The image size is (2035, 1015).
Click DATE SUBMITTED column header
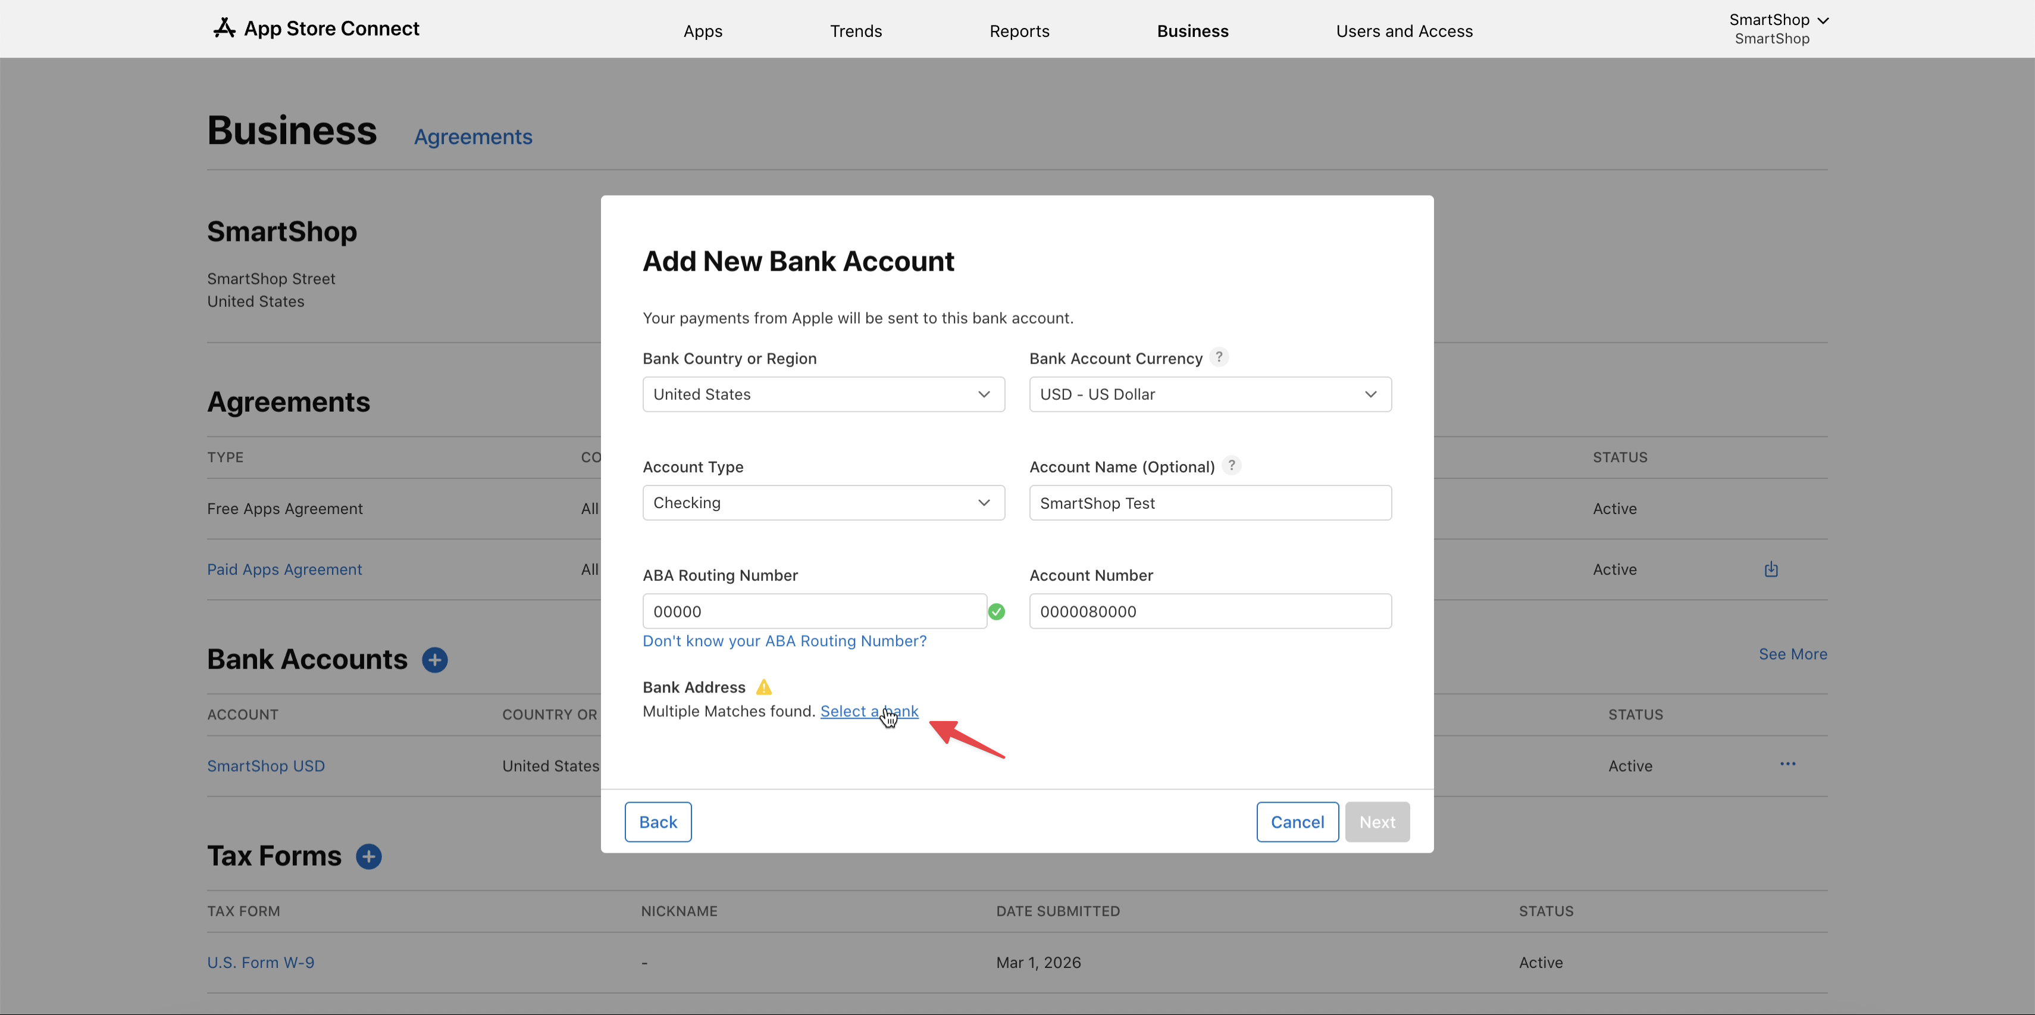[x=1058, y=911]
